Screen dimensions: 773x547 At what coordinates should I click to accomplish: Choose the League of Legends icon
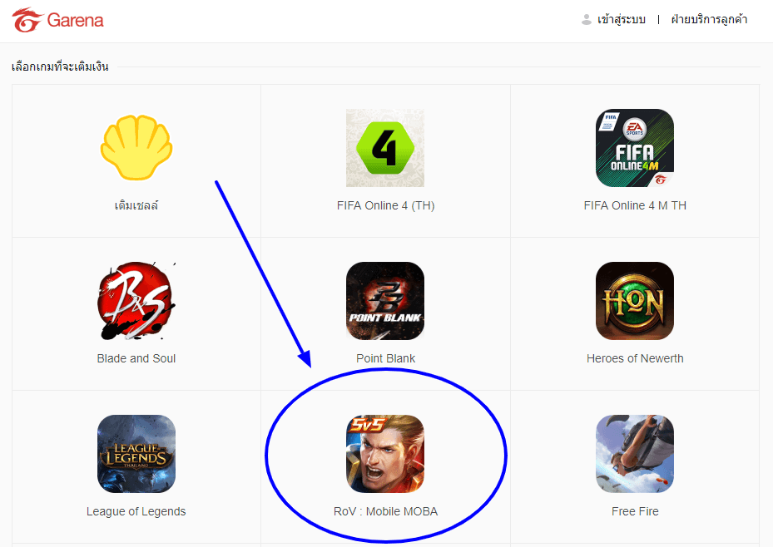(x=136, y=454)
